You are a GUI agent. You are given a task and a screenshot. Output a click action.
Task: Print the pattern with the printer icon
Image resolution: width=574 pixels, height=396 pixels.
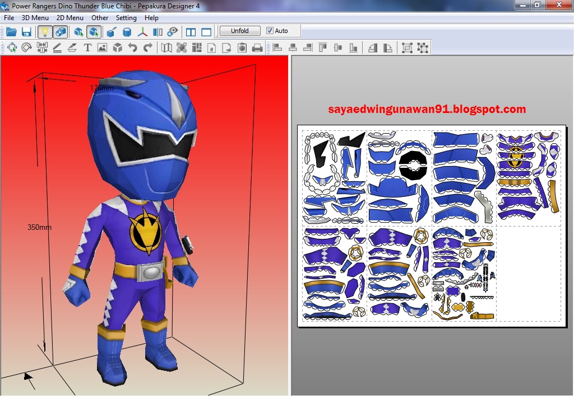click(257, 48)
